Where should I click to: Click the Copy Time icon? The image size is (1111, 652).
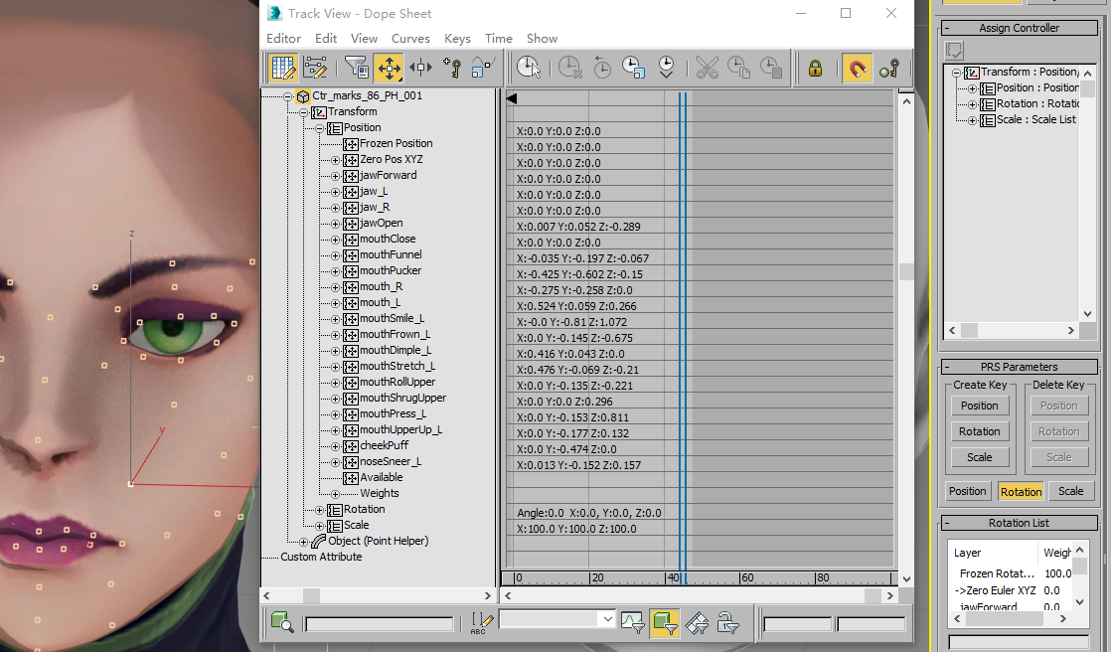[738, 68]
